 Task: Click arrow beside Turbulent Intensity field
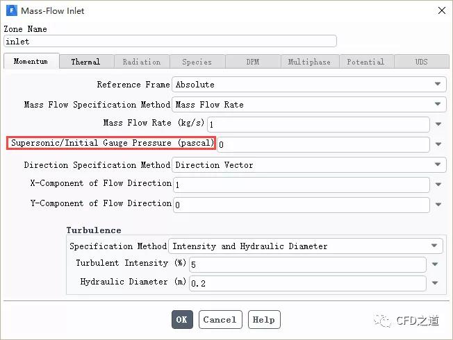[x=435, y=264]
